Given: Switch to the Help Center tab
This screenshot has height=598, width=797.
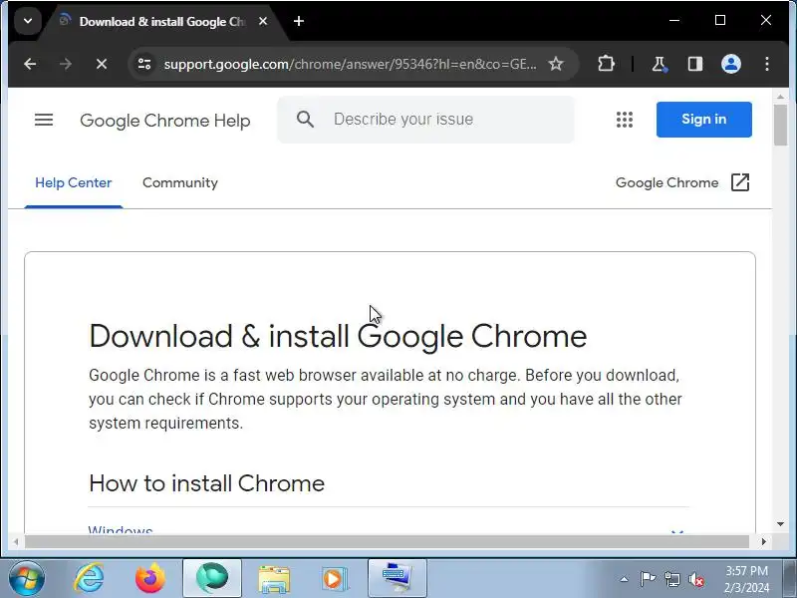Looking at the screenshot, I should point(73,183).
